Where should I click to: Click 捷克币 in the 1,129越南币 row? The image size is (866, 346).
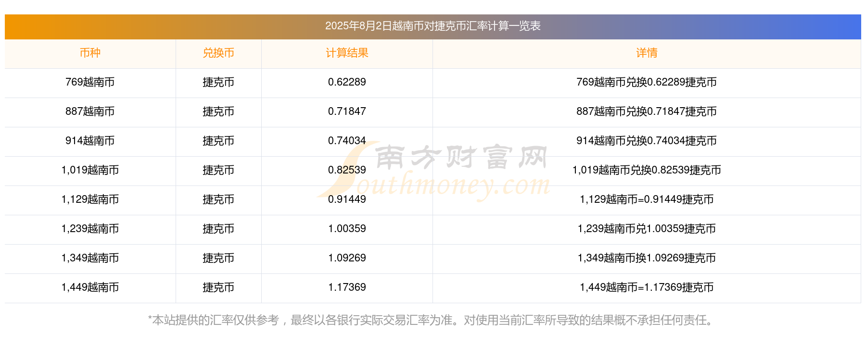point(218,199)
